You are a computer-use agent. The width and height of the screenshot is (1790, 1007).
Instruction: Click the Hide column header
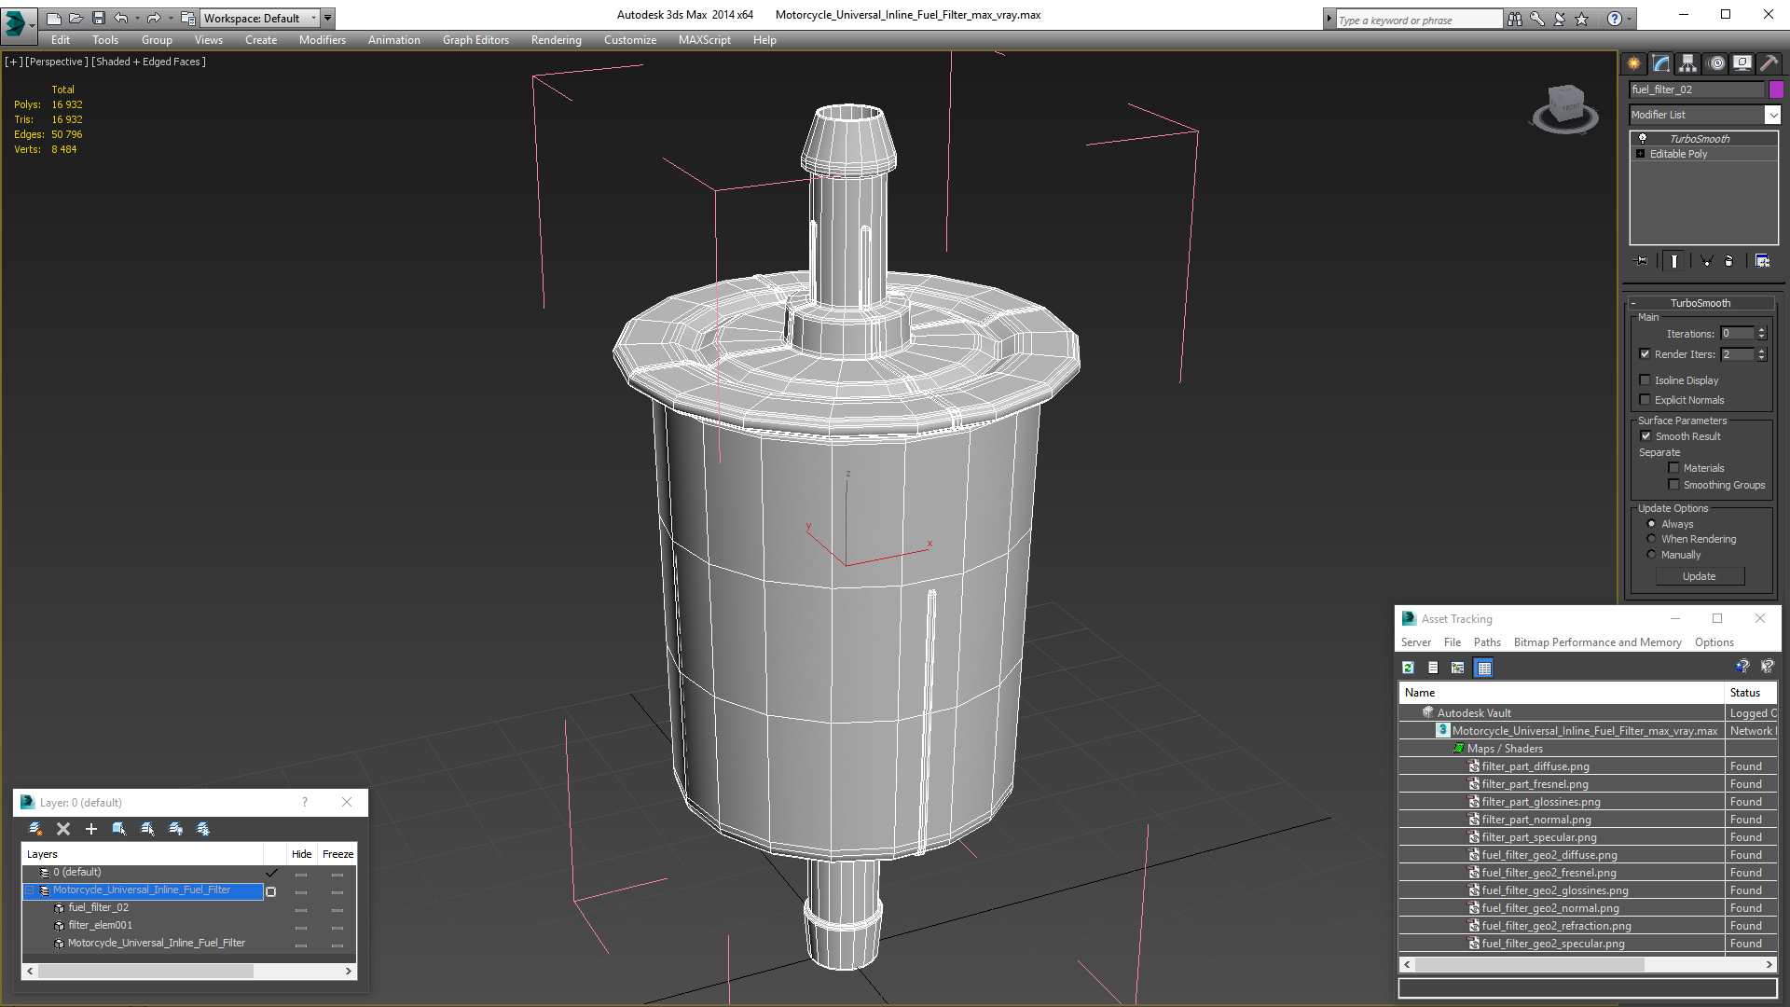tap(302, 854)
